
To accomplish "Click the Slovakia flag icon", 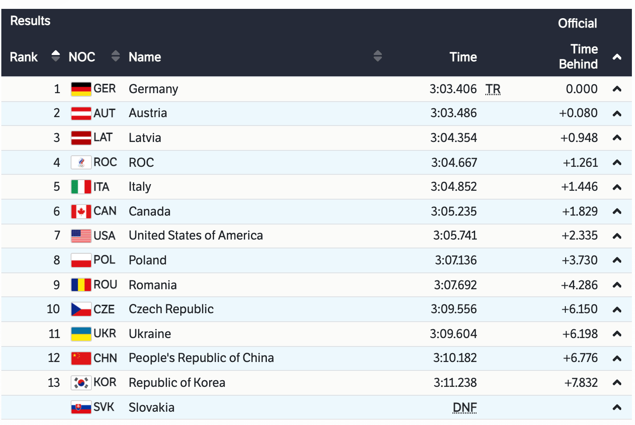I will 81,407.
